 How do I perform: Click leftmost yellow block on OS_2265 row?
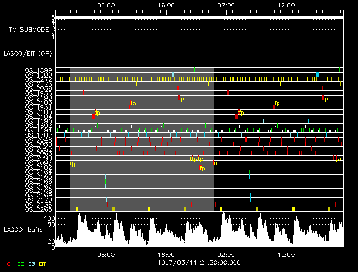(x=77, y=209)
